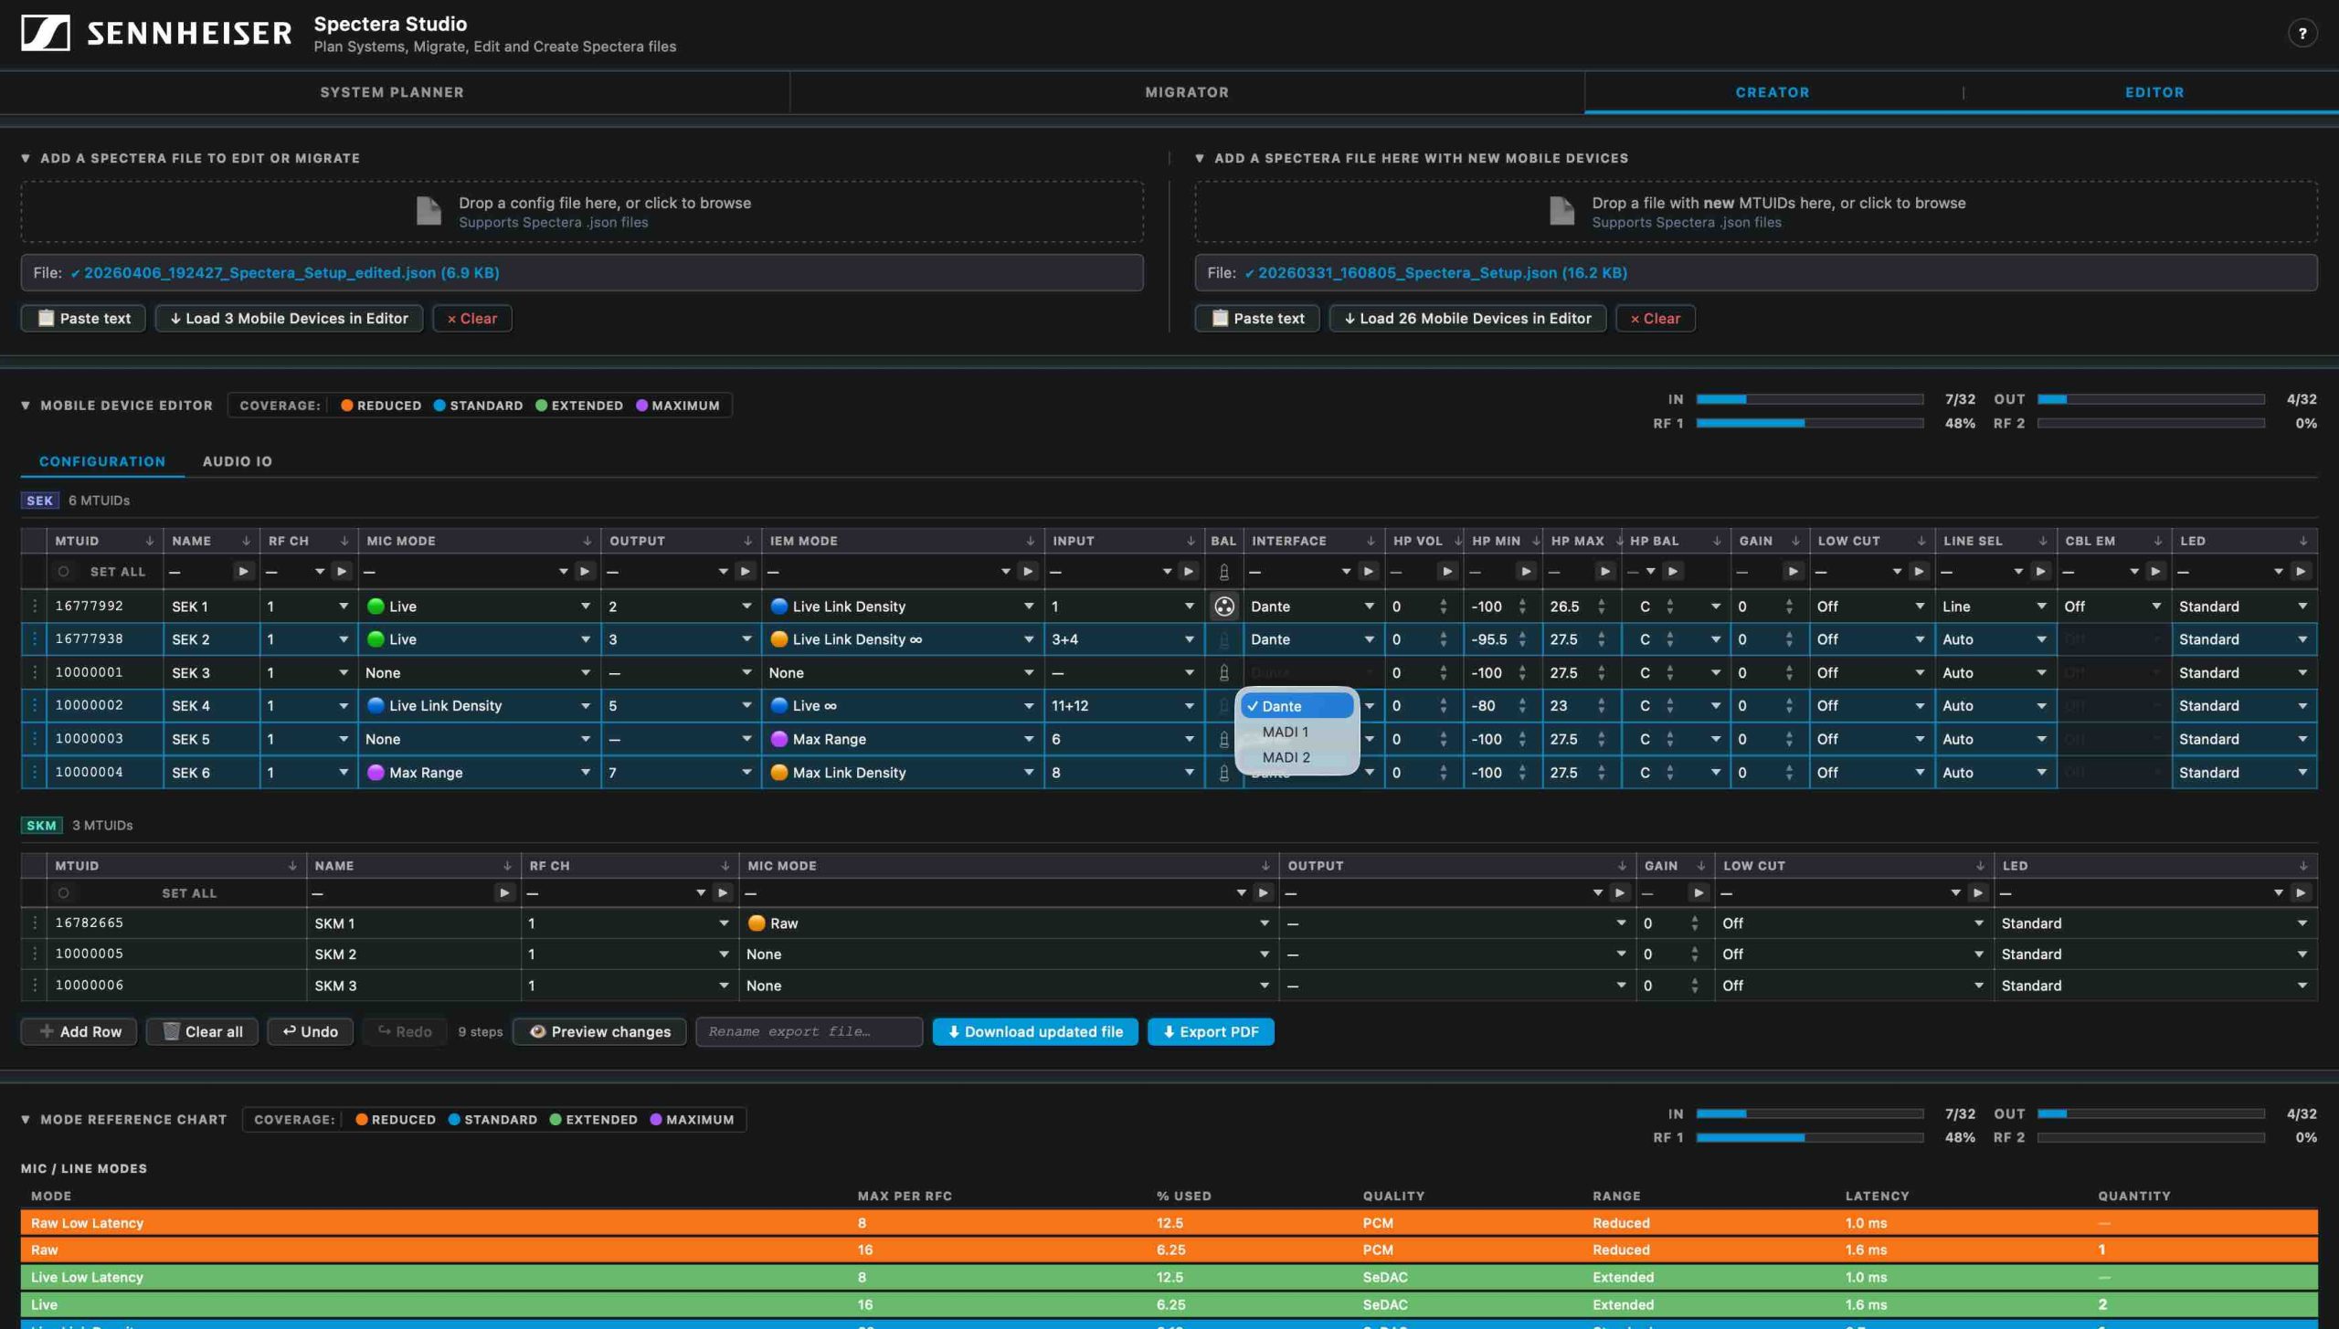Collapse the Mobile Device Editor section
The height and width of the screenshot is (1329, 2339).
coord(26,406)
